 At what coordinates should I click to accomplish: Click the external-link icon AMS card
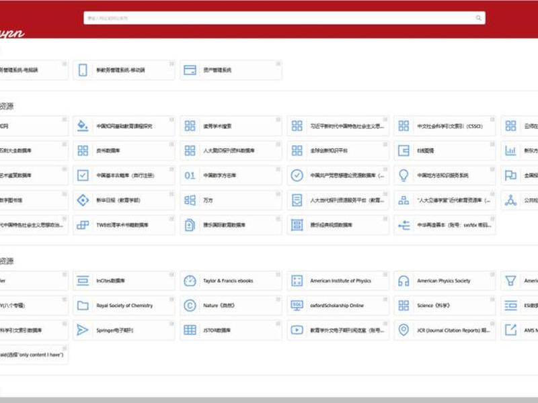[x=510, y=330]
